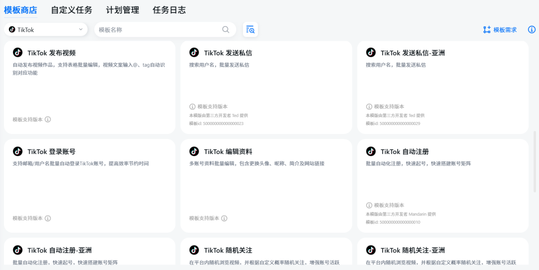539x270 pixels.
Task: Open the TikTok 随机关注 template title
Action: point(228,250)
